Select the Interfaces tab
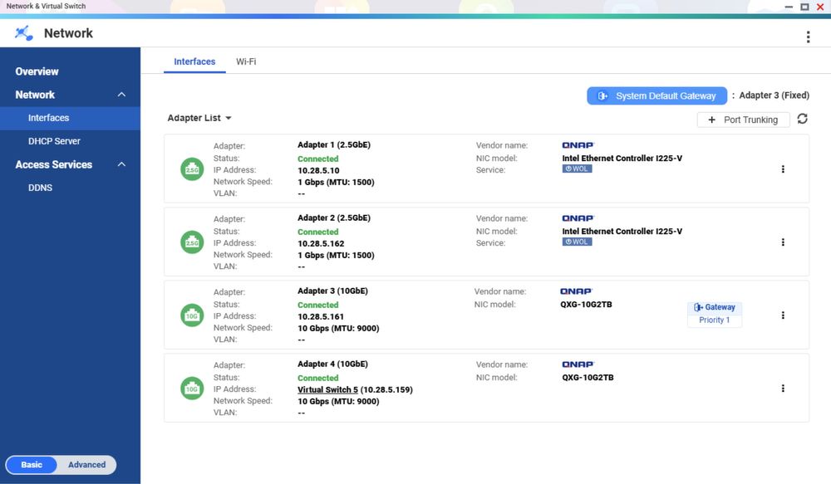This screenshot has height=484, width=831. point(194,62)
